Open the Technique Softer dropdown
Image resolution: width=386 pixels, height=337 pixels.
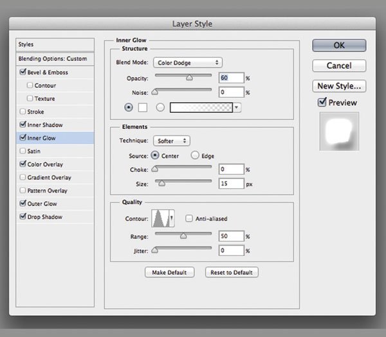pyautogui.click(x=172, y=140)
